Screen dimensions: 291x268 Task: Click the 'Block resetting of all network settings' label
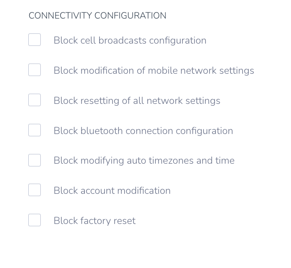(x=137, y=101)
